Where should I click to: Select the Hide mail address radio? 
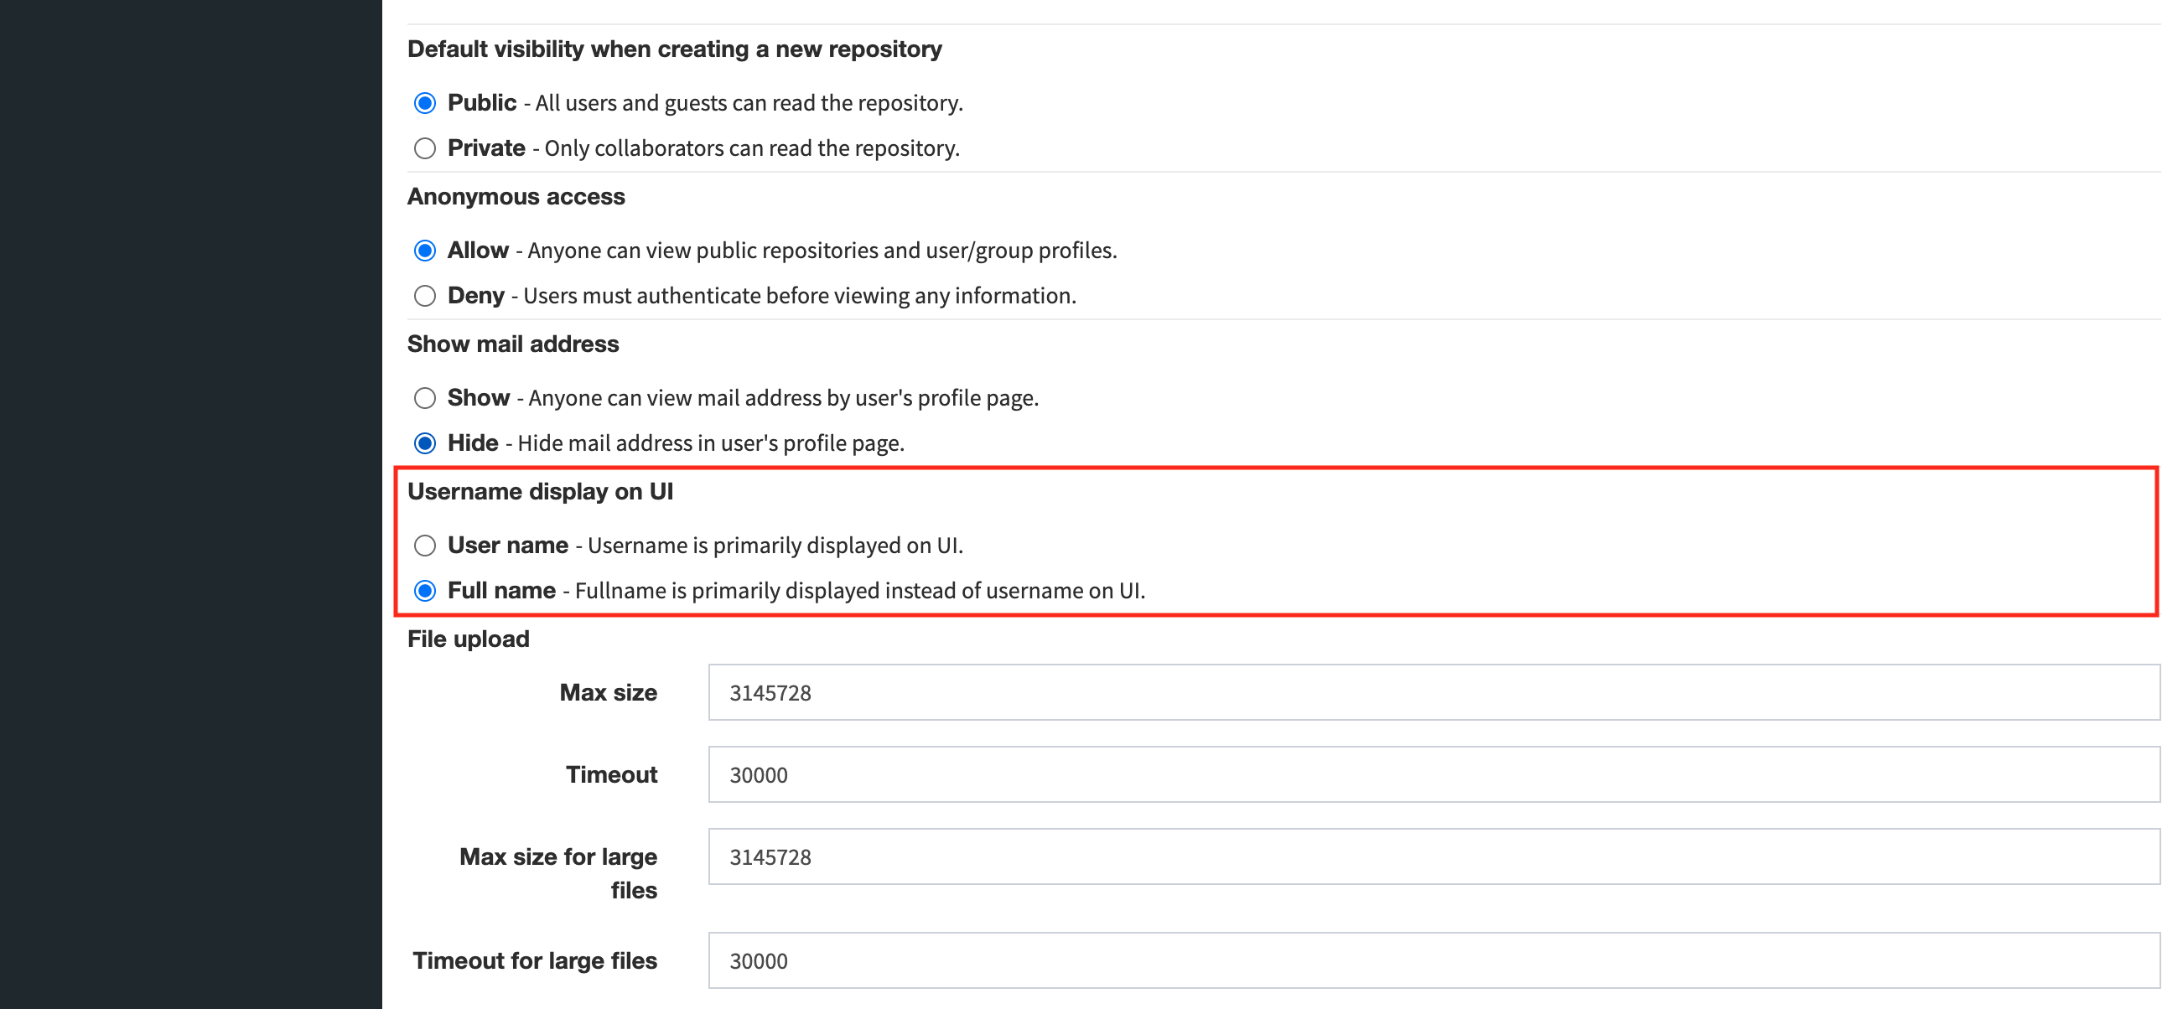pos(424,443)
